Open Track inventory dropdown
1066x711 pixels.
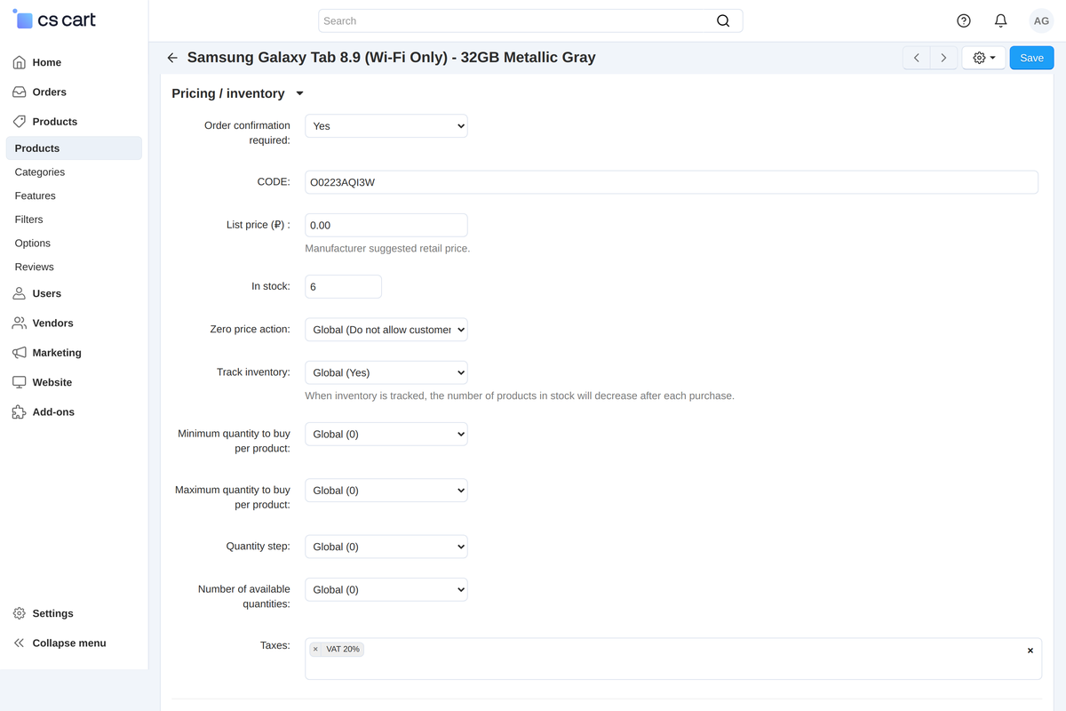tap(386, 373)
